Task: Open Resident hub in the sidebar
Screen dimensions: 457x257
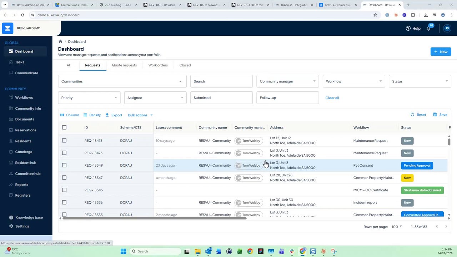Action: (x=25, y=163)
